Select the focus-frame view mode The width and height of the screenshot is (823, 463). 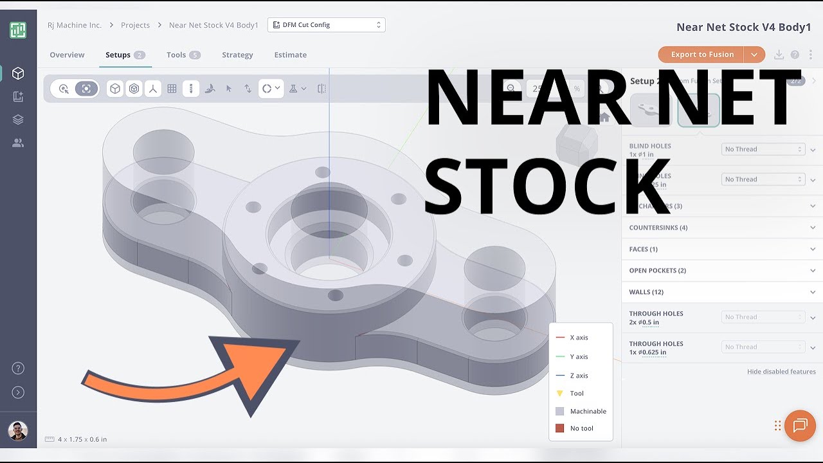pos(86,89)
